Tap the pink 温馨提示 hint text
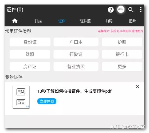The height and width of the screenshot is (133, 149). coord(120,31)
